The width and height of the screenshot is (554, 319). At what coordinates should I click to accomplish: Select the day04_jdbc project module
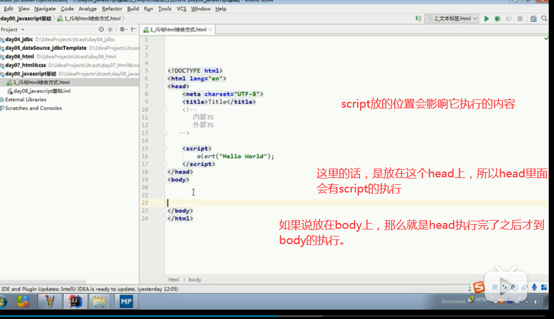pos(19,40)
